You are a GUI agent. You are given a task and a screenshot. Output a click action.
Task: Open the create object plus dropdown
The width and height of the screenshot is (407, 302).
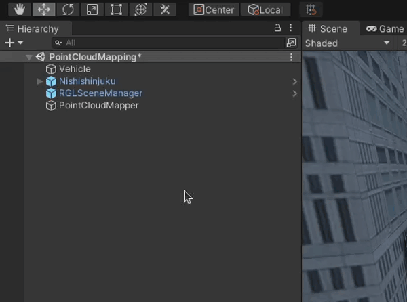[14, 43]
